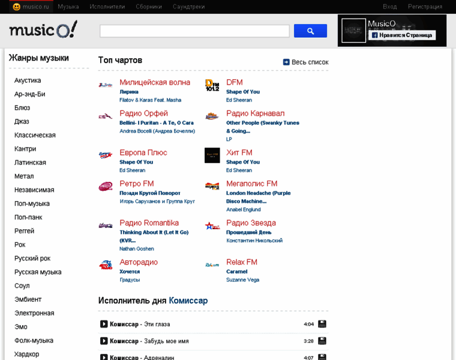This screenshot has height=360, width=456.
Task: Open the Саундтреки menu item
Action: click(189, 7)
